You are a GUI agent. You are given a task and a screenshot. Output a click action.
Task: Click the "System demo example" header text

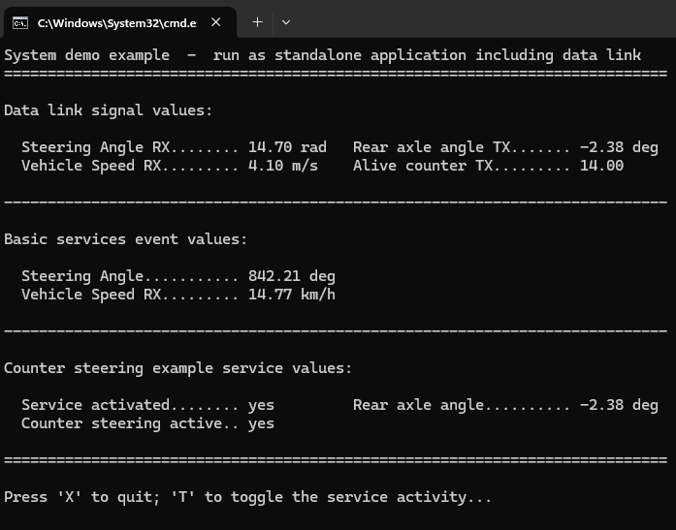[86, 55]
